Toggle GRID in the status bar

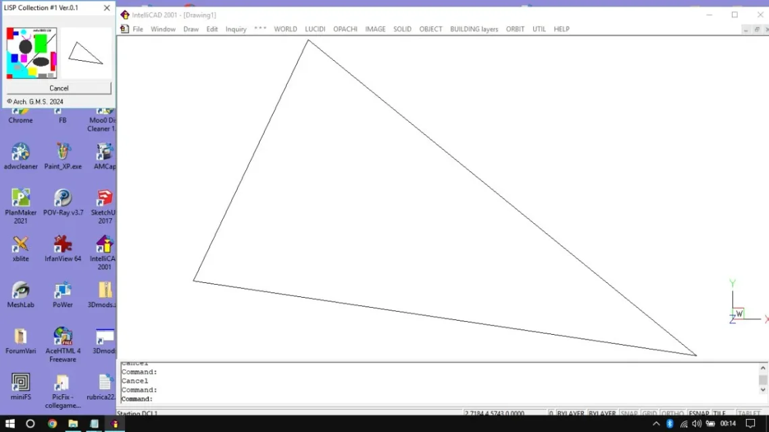[x=649, y=413]
